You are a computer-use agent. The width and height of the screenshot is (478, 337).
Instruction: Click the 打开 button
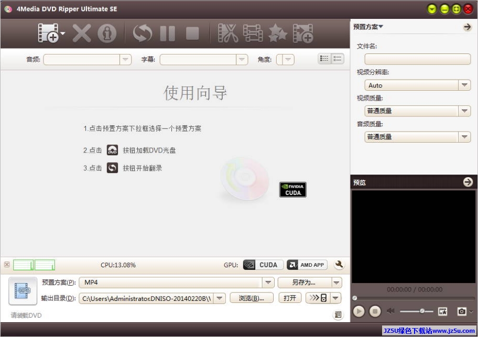290,298
